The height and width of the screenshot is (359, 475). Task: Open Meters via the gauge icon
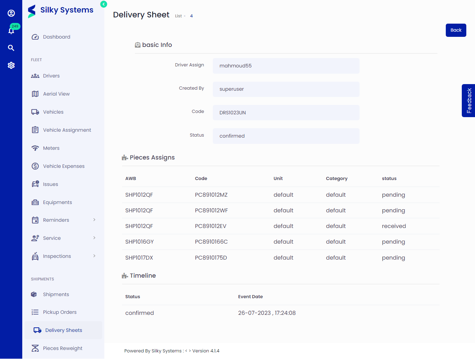pyautogui.click(x=35, y=148)
